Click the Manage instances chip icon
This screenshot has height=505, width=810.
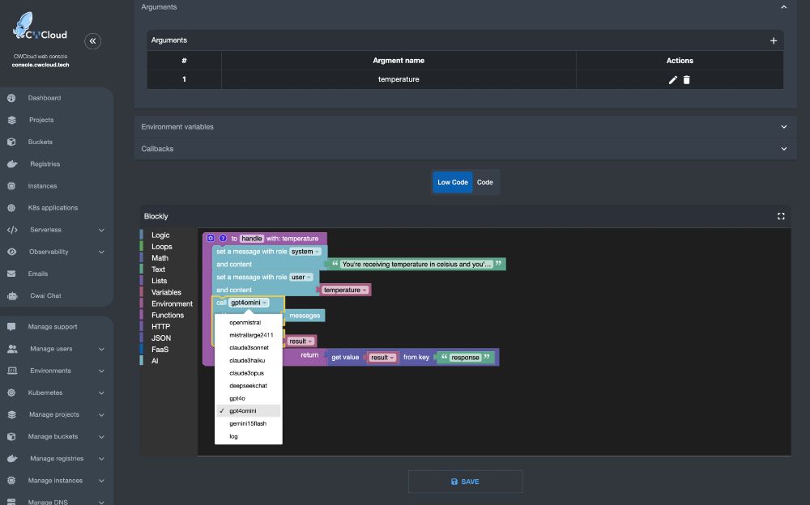pos(11,481)
